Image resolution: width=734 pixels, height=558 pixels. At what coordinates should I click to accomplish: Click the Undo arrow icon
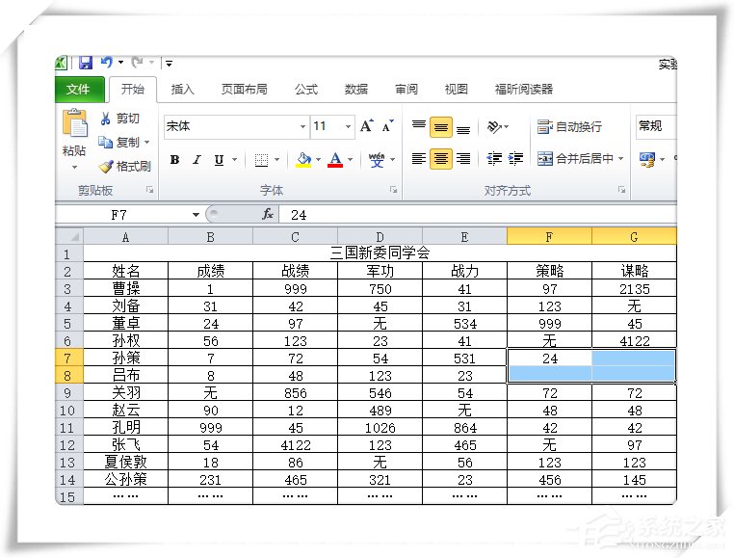[x=106, y=64]
